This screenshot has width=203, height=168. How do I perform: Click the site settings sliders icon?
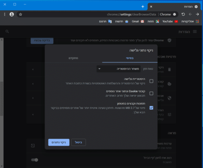(170, 115)
